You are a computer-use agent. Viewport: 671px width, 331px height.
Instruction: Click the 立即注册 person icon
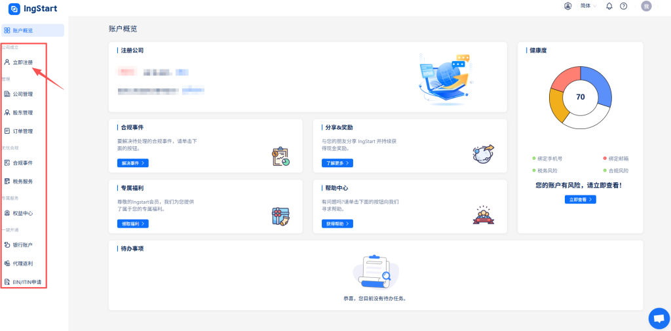coord(7,62)
